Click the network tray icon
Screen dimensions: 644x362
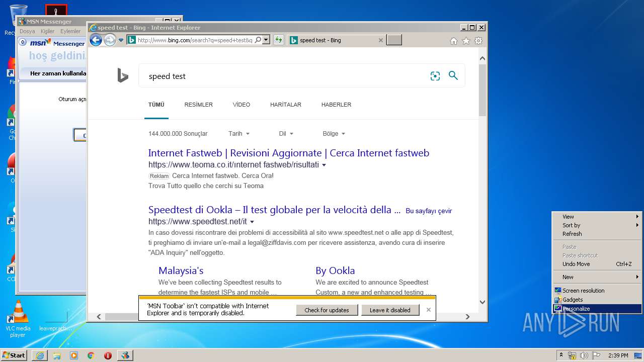572,355
